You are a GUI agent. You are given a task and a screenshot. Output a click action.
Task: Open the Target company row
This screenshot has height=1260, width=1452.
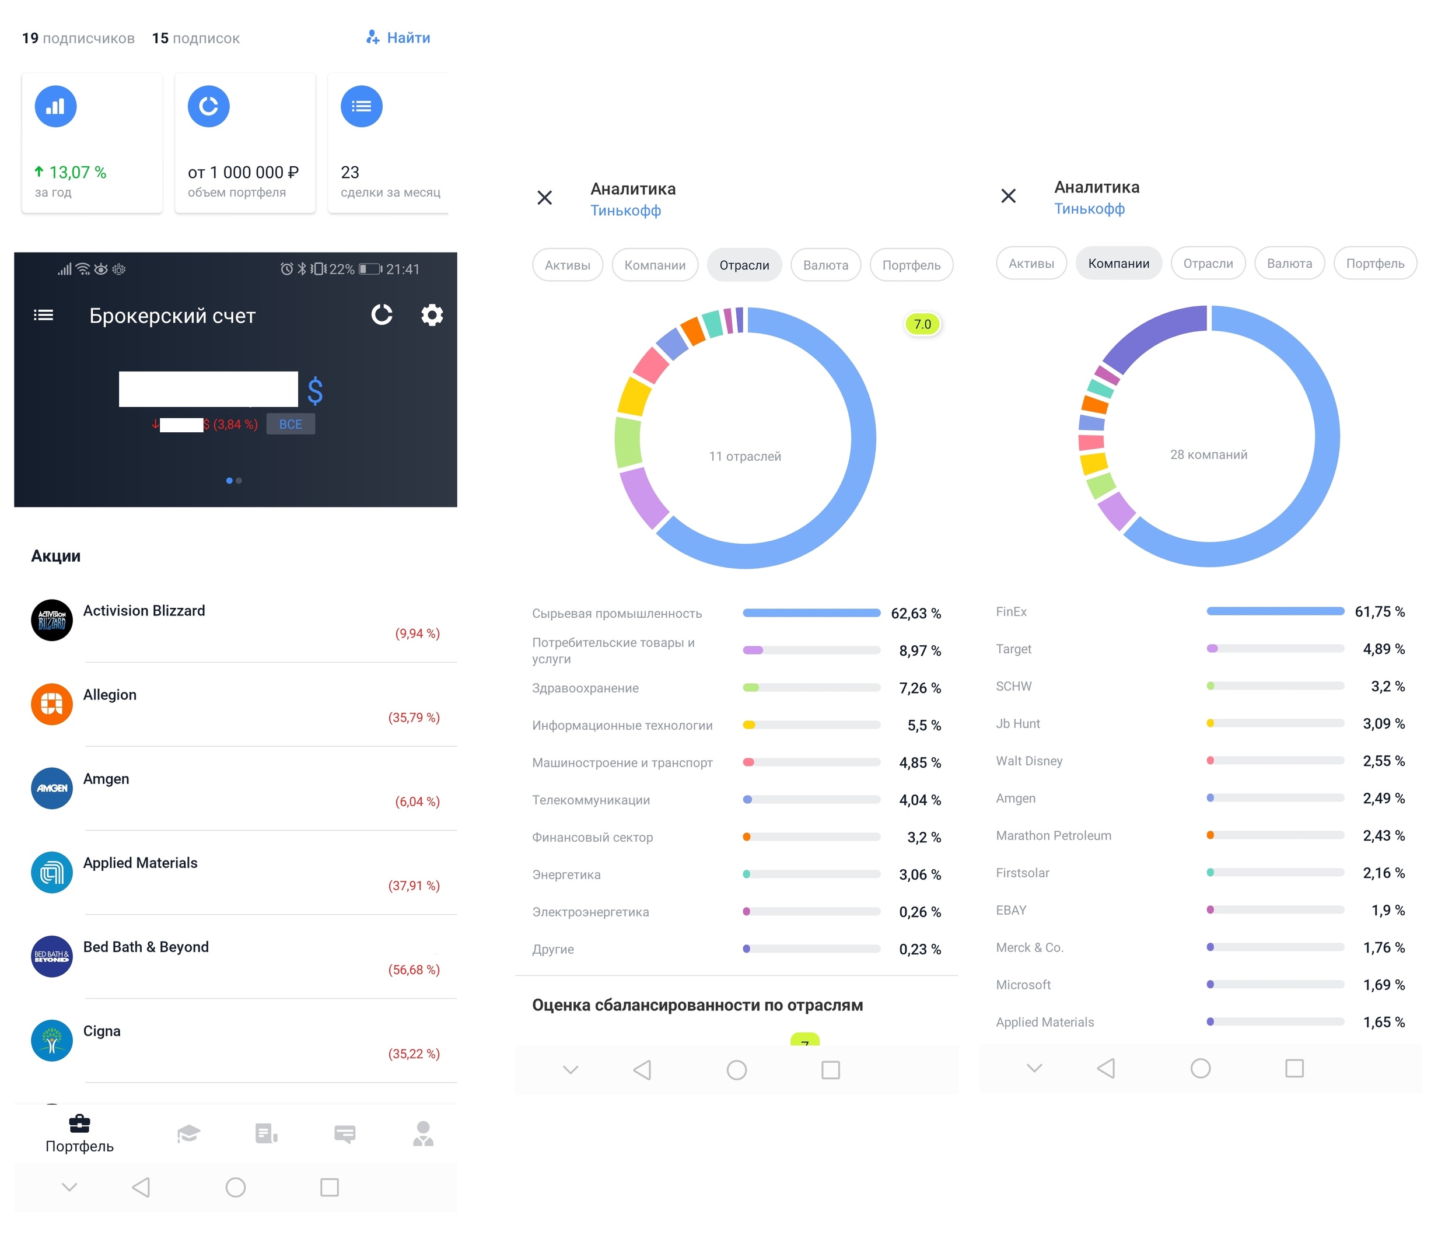[x=1200, y=649]
